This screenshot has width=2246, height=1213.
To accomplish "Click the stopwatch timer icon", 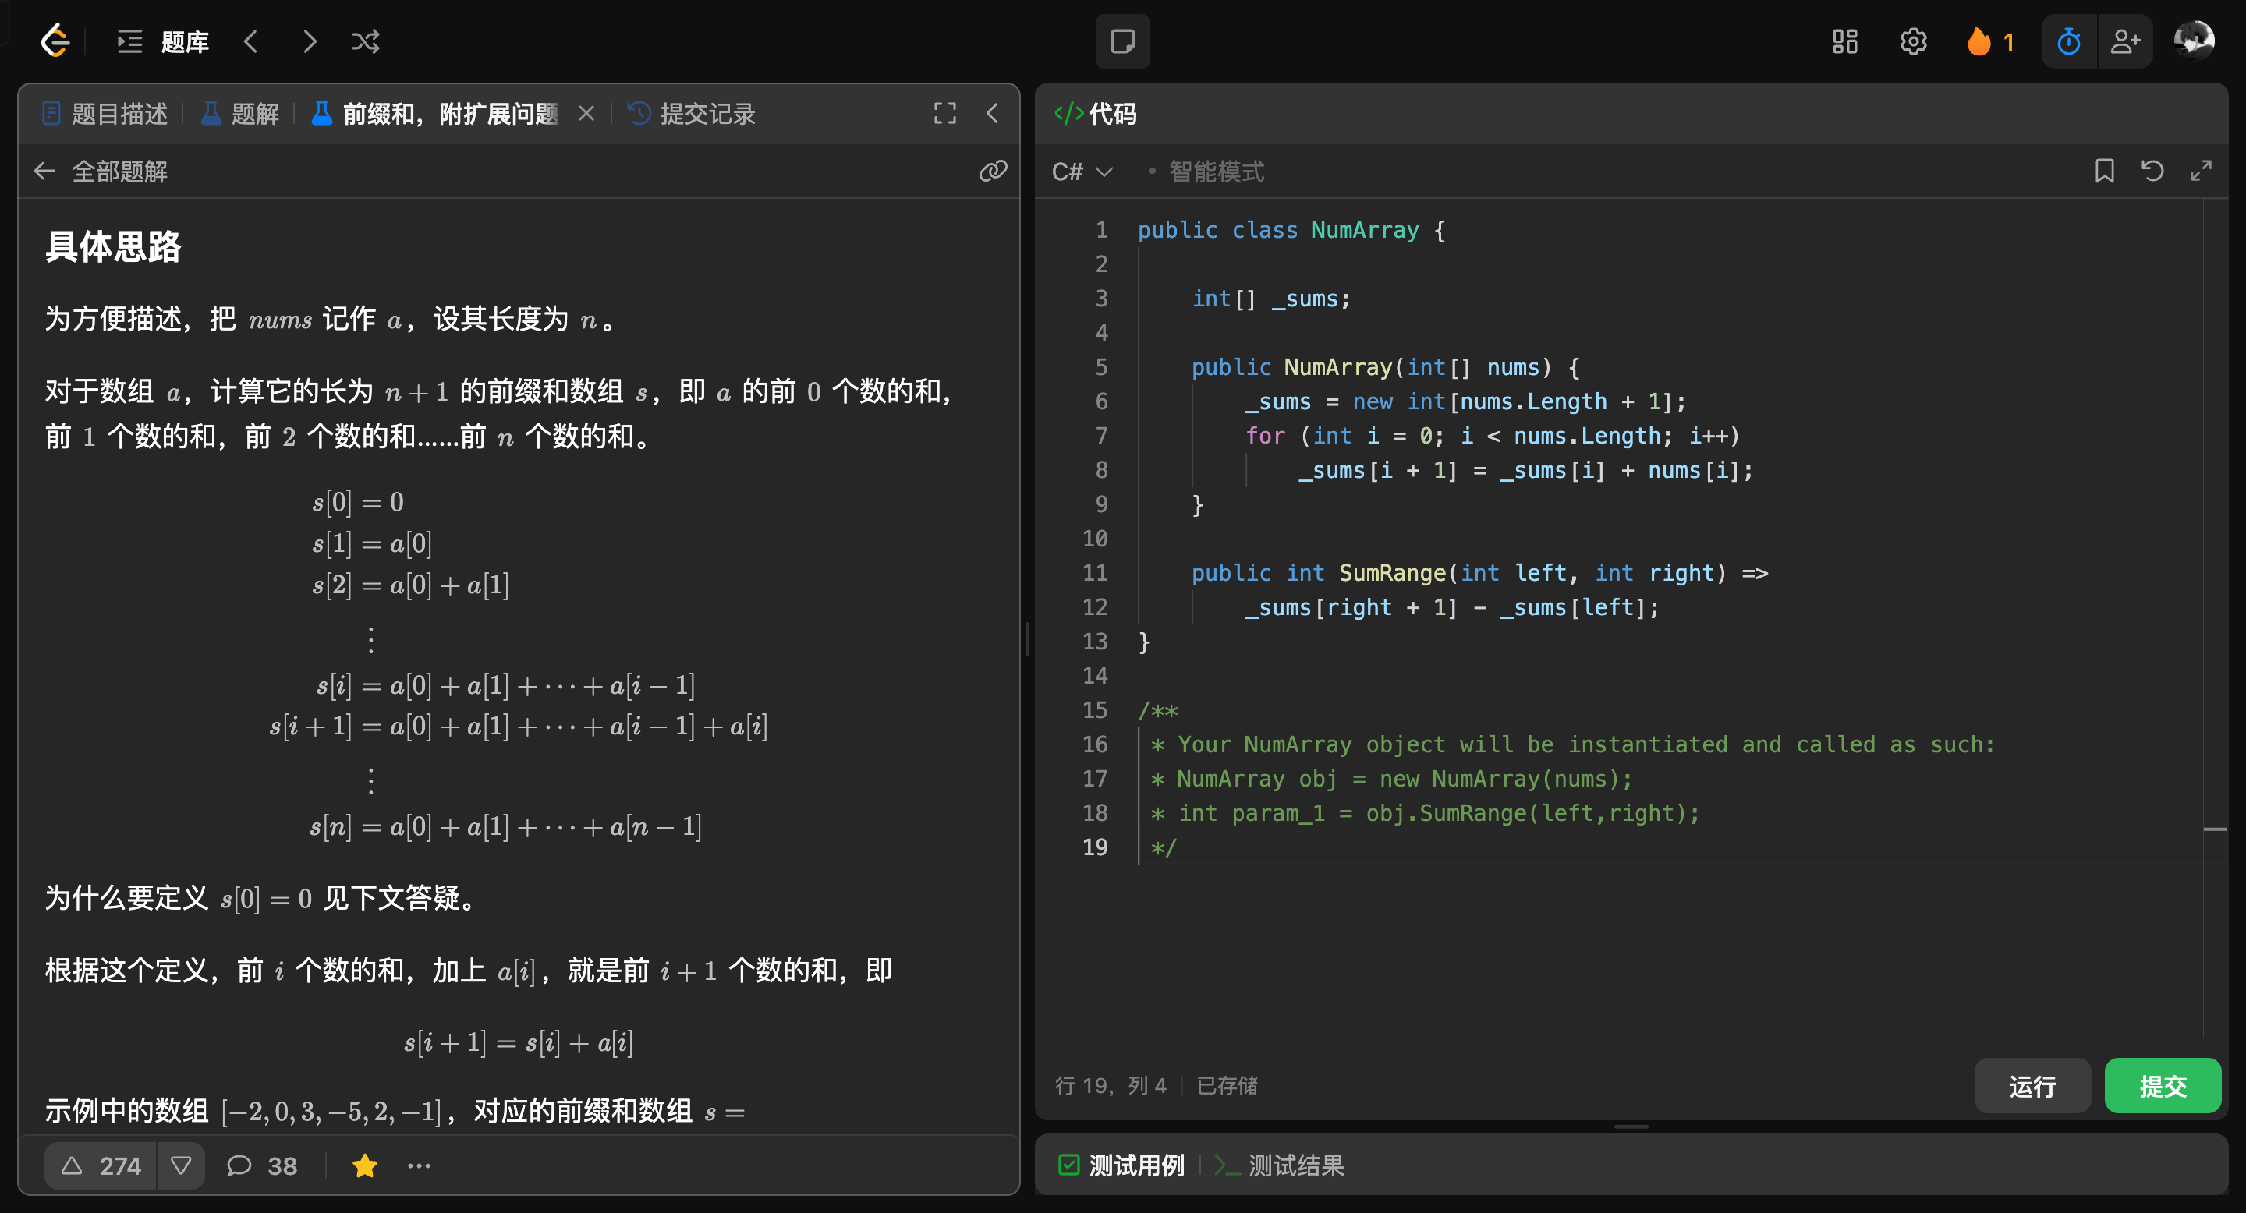I will click(2068, 41).
